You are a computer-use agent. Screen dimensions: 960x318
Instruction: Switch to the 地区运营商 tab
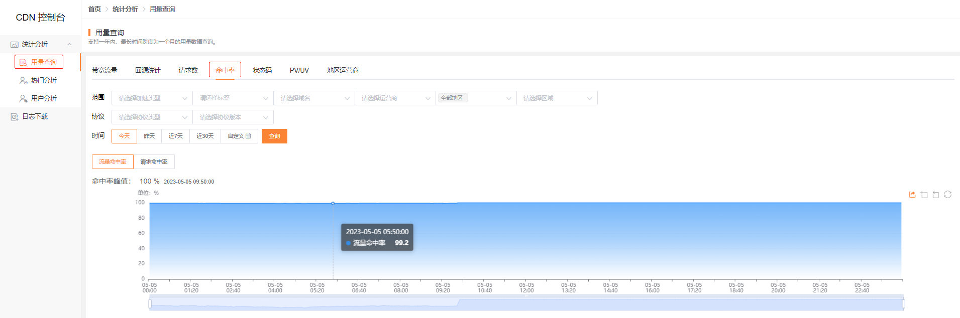pos(343,70)
